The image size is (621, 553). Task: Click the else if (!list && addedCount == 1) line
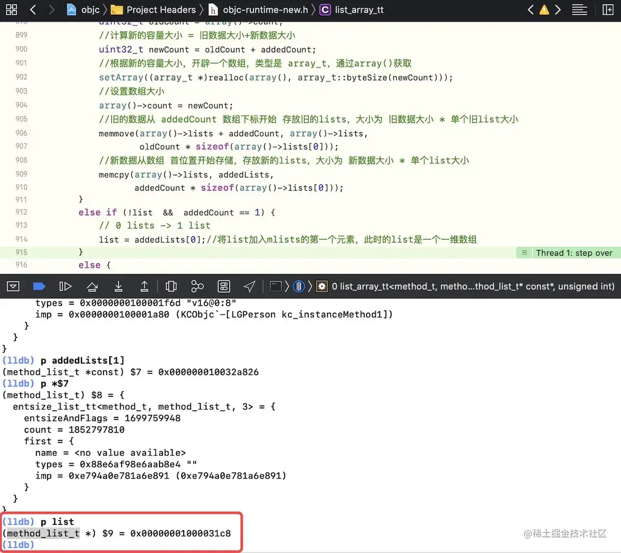pos(176,213)
